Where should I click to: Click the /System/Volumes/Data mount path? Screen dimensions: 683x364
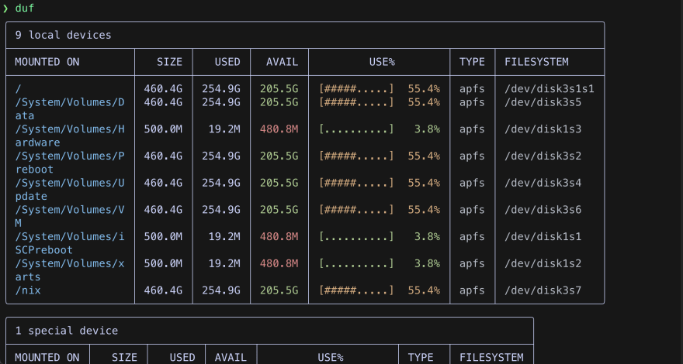(x=70, y=109)
